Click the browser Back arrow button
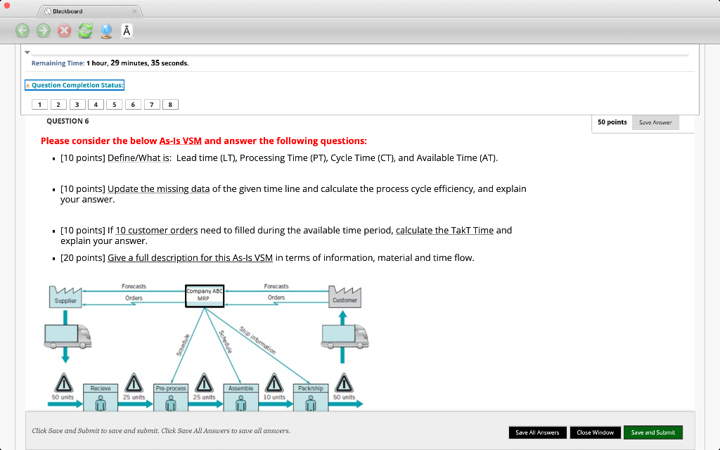Screen dimensions: 720x450 coord(22,31)
